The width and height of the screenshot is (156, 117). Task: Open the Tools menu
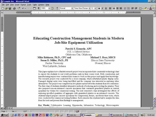(29, 5)
